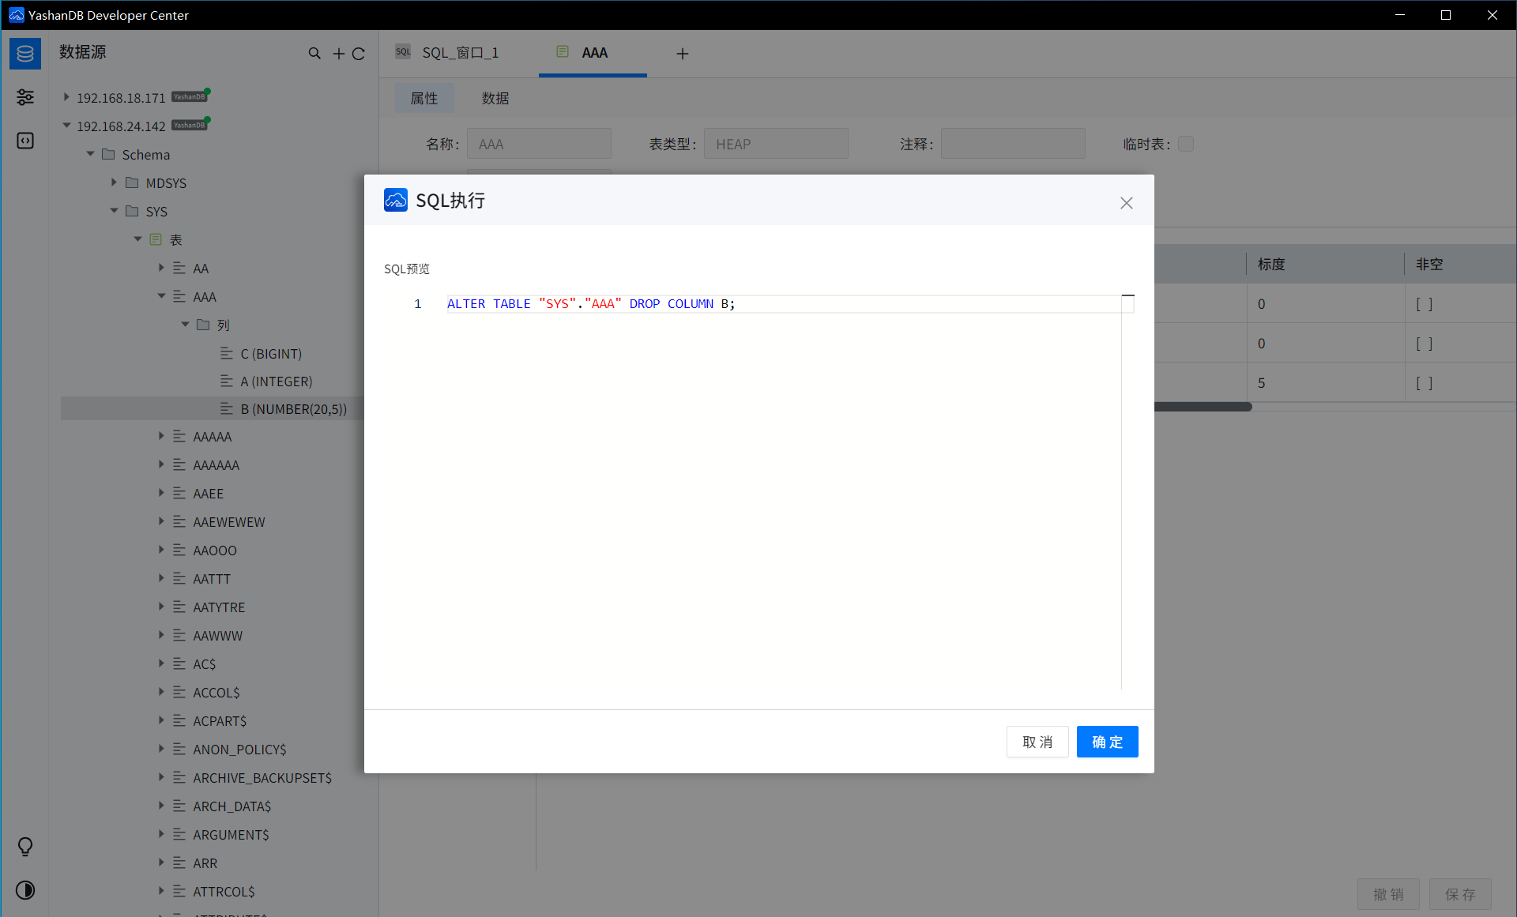Image resolution: width=1517 pixels, height=917 pixels.
Task: Click the table icon beside AAAAA
Action: pyautogui.click(x=179, y=437)
